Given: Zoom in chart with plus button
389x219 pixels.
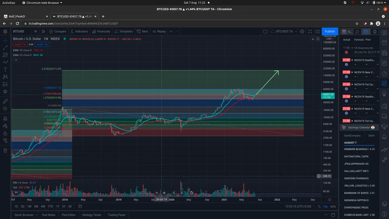Looking at the screenshot, I should click(164, 193).
